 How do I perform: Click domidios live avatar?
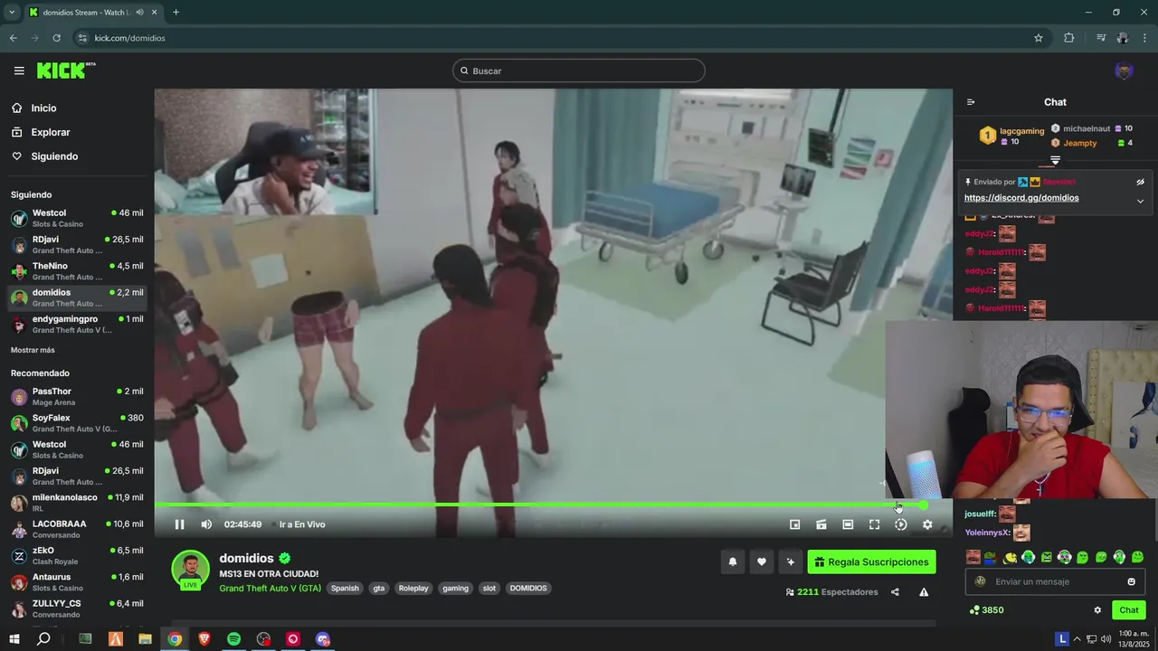tap(191, 570)
